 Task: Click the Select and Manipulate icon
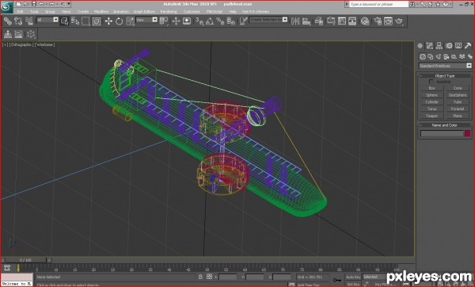[176, 21]
